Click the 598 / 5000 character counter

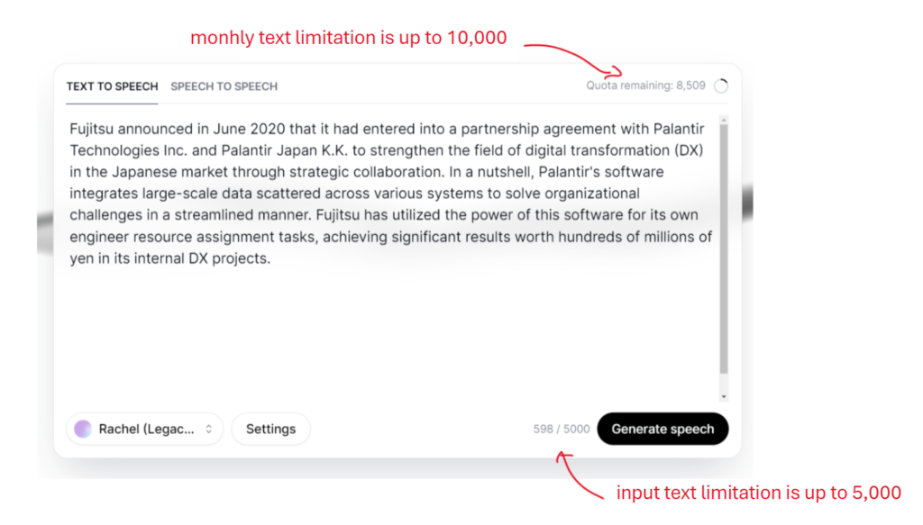pos(561,430)
